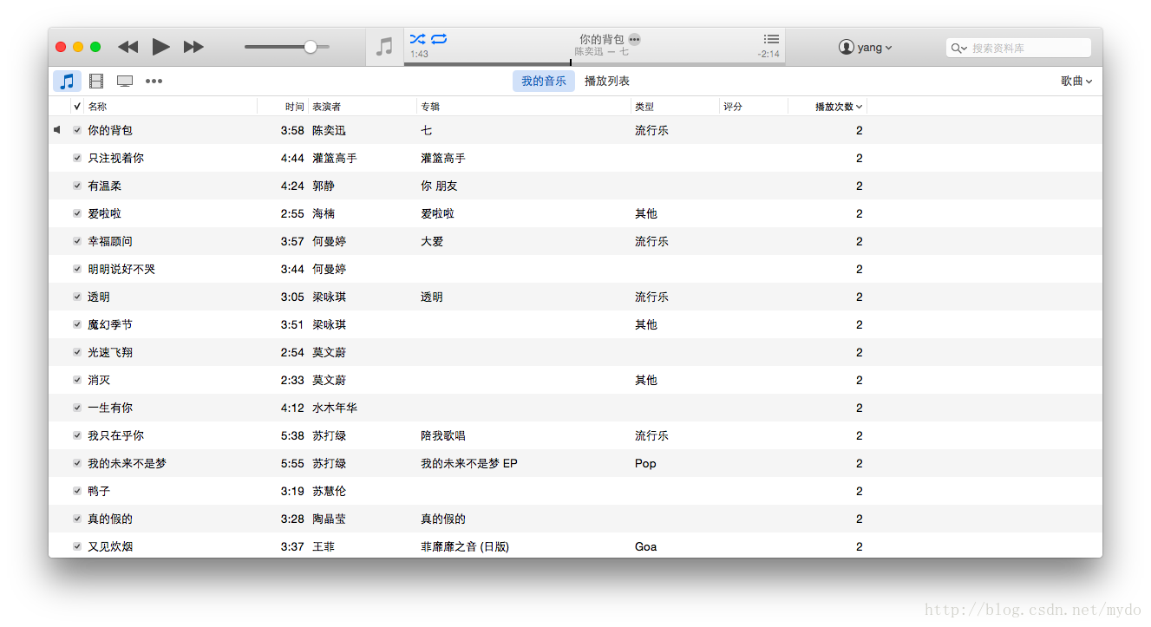Uncheck the checkbox for 透明
This screenshot has height=627, width=1151.
77,297
